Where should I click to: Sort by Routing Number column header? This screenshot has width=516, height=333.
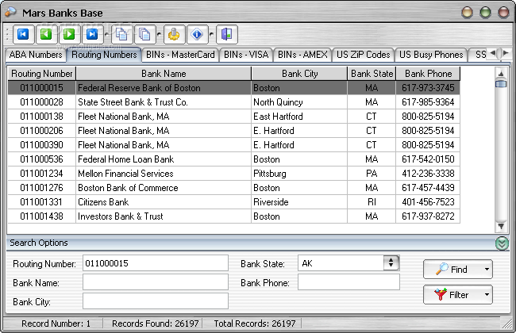(42, 74)
